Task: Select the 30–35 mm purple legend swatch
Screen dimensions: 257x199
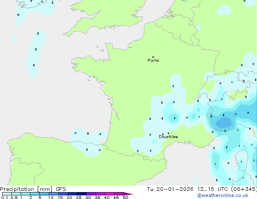Action: [x=91, y=194]
